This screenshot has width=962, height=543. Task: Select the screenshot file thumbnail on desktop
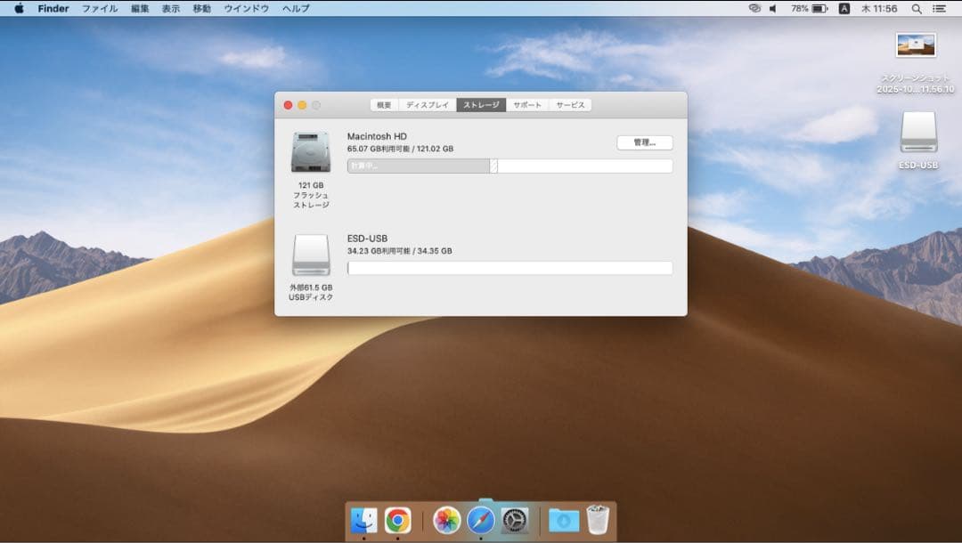coord(916,45)
